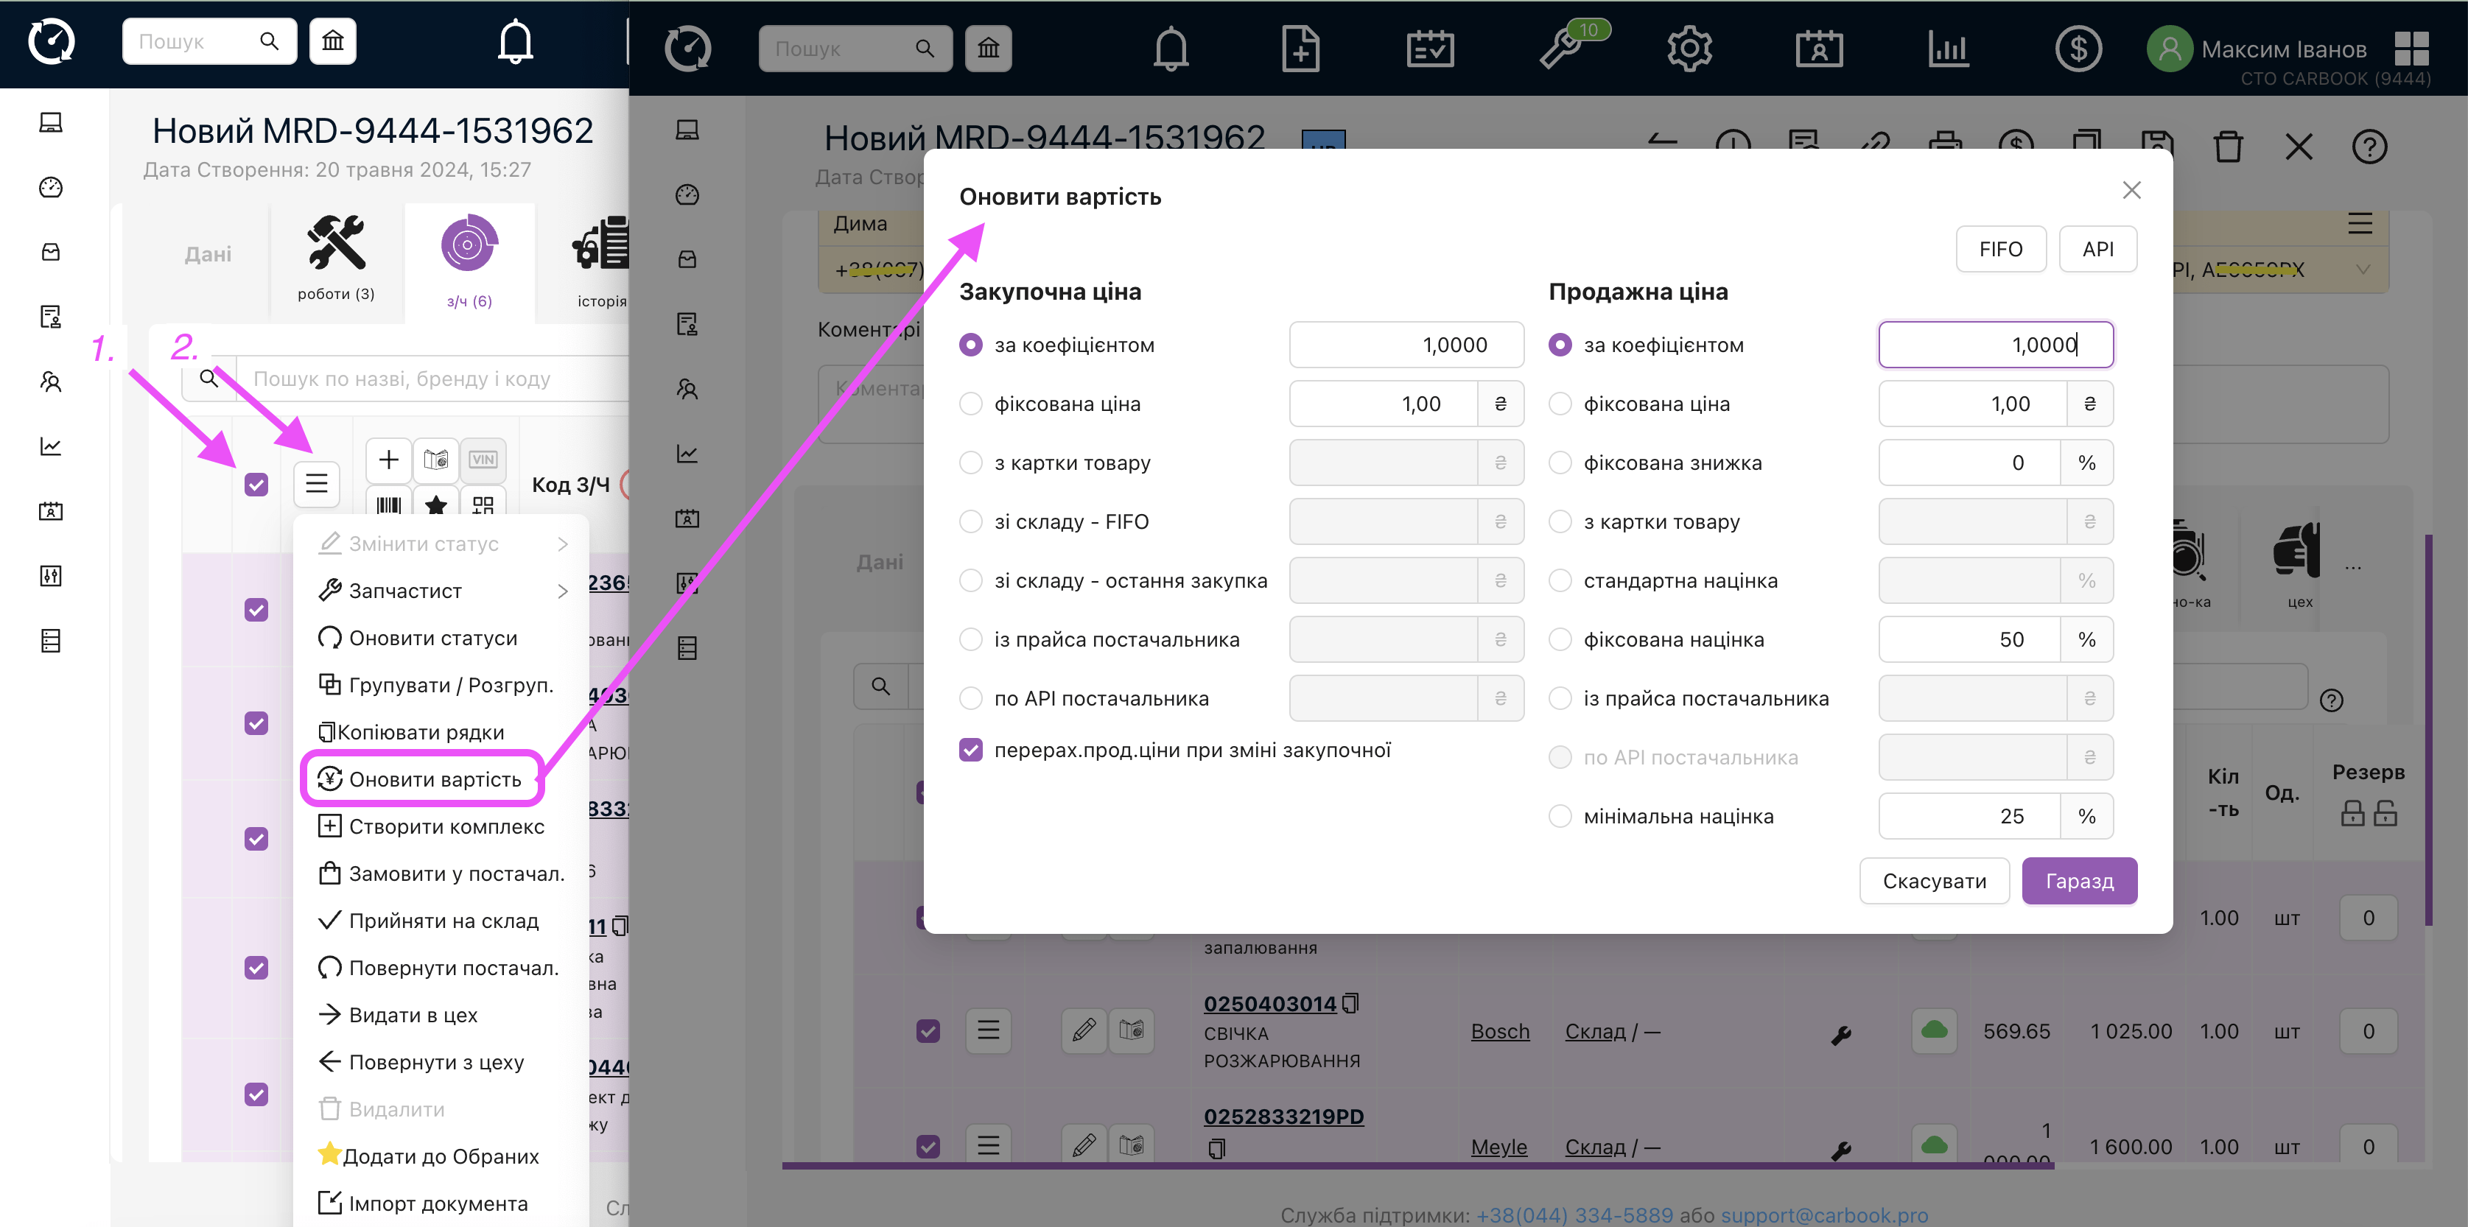Open hamburger menu next to header checkbox
The width and height of the screenshot is (2468, 1227).
pos(316,484)
